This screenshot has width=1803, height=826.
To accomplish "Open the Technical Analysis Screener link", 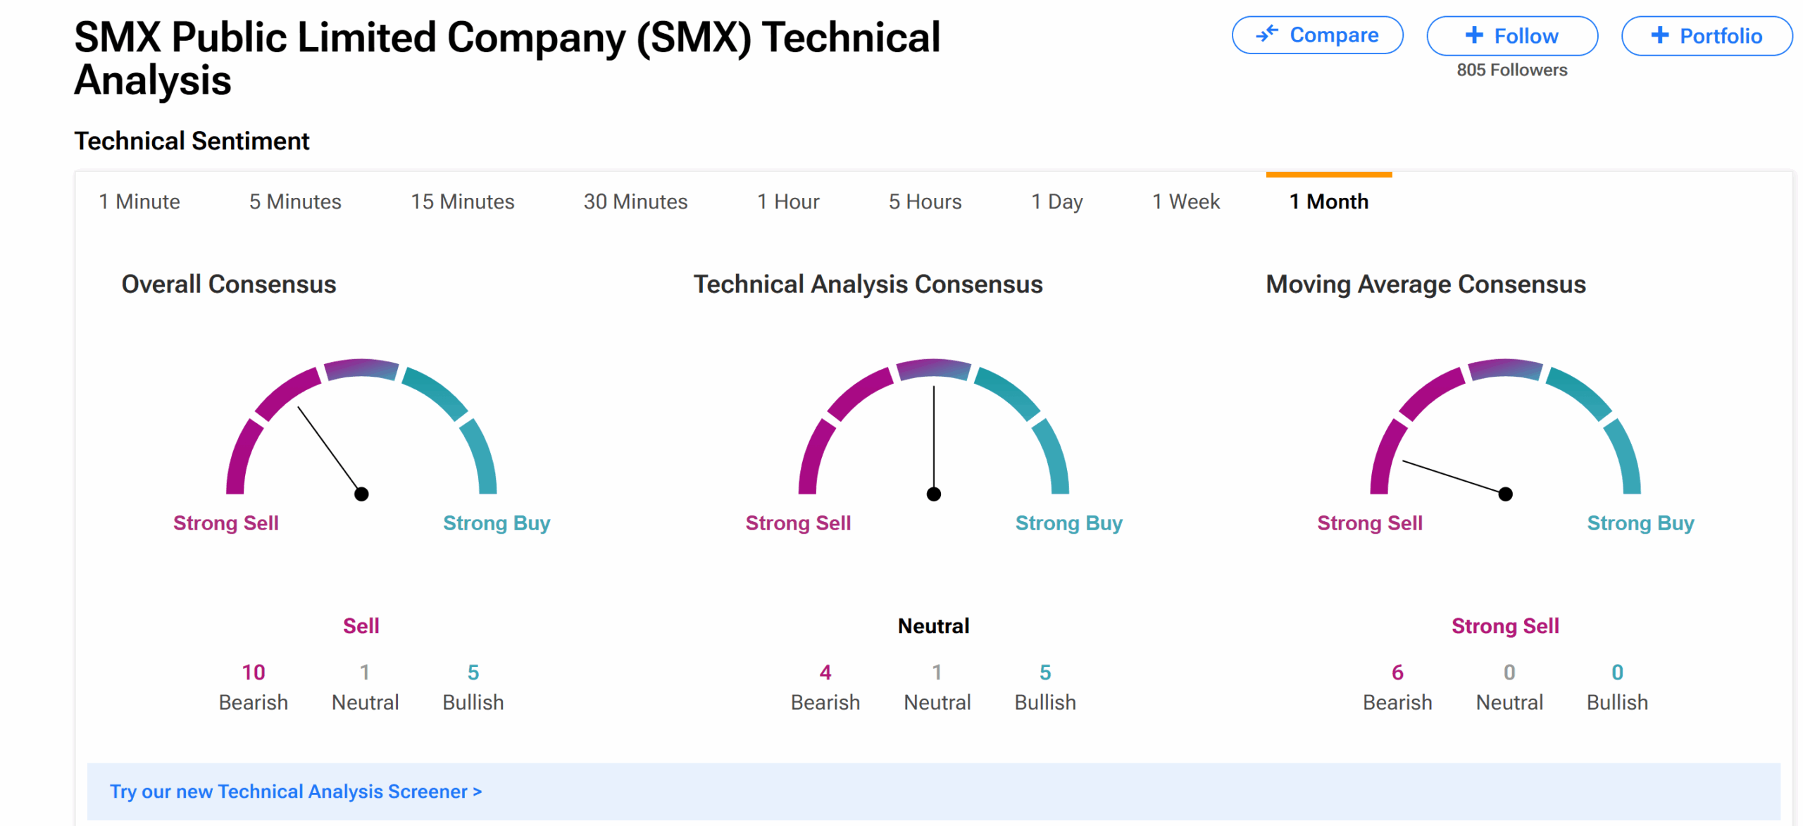I will coord(296,791).
